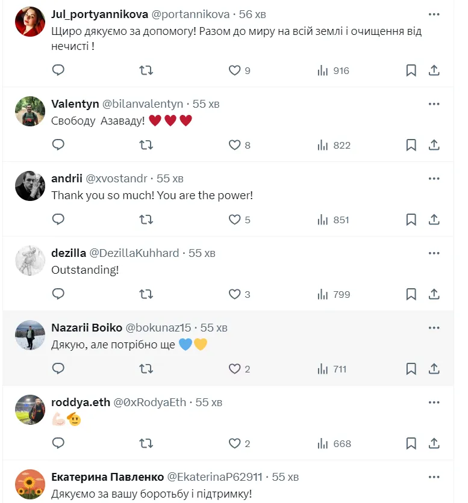This screenshot has height=503, width=468.
Task: Open Nazarii Boiko's profile avatar
Action: click(x=30, y=335)
